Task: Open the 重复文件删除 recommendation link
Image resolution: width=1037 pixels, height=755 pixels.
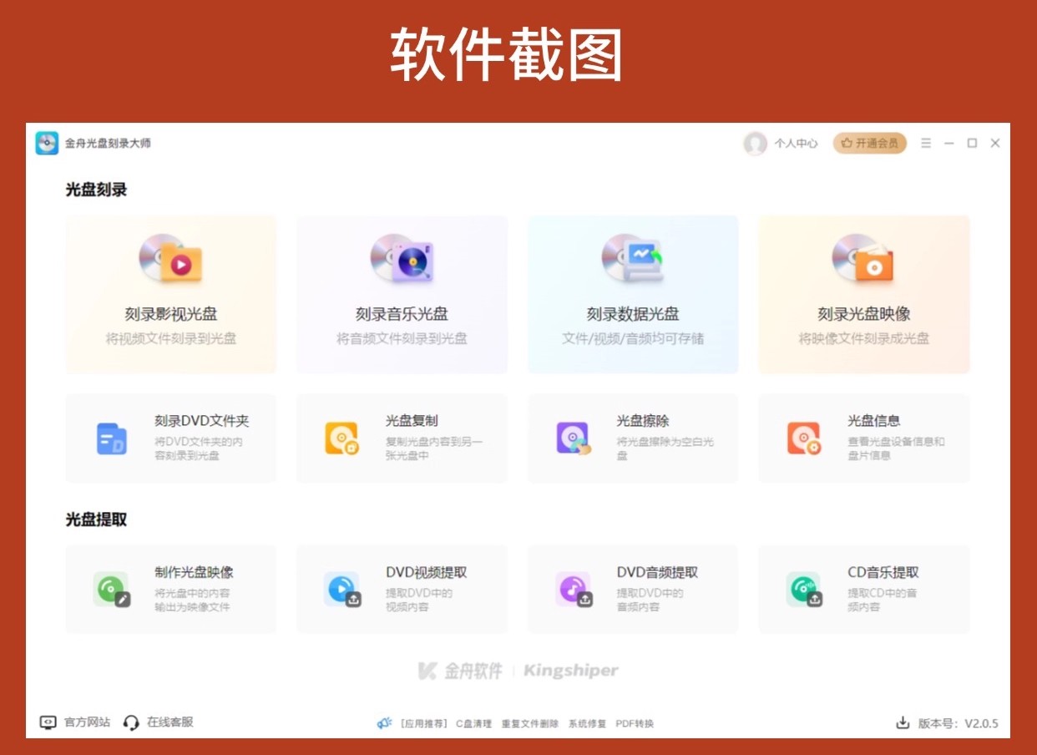Action: click(x=530, y=724)
